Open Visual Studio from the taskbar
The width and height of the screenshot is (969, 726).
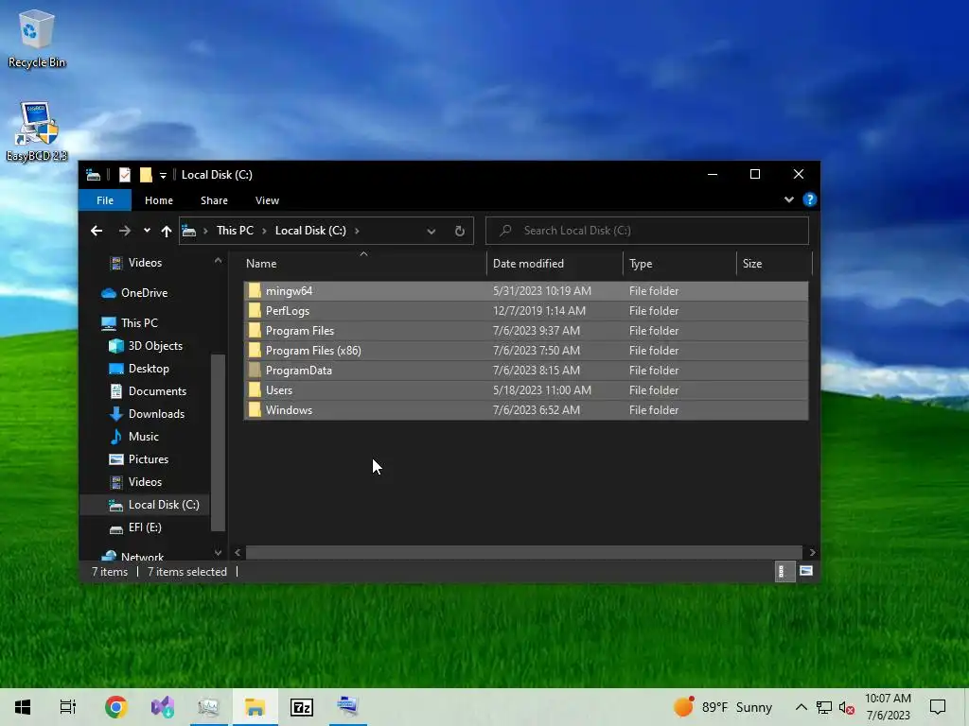163,707
